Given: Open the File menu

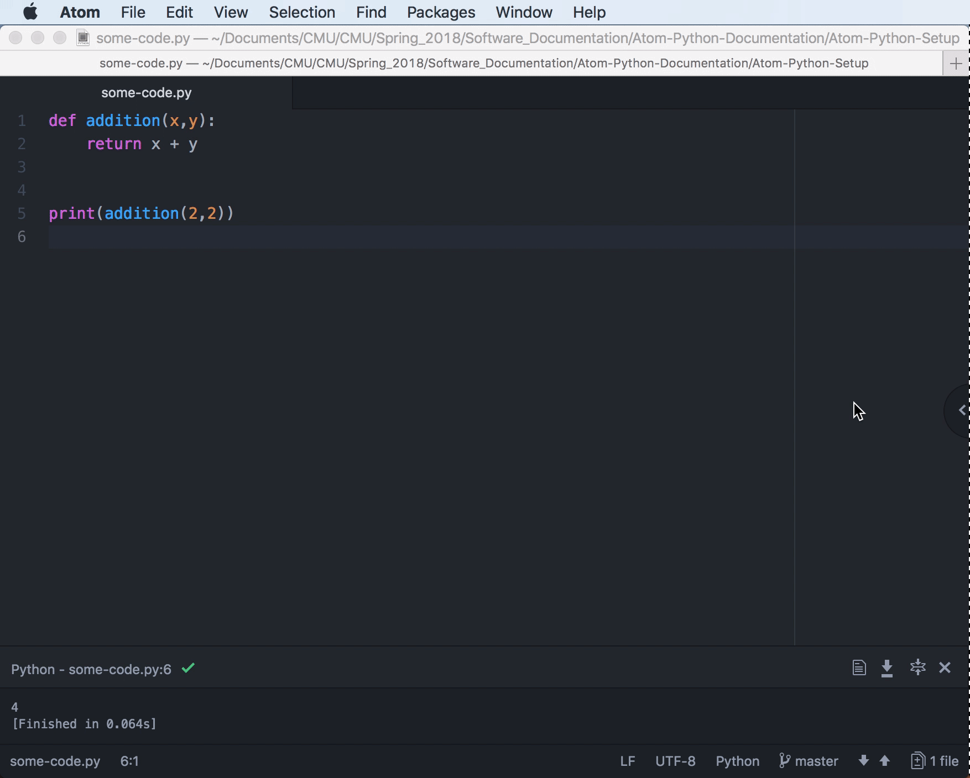Looking at the screenshot, I should point(133,12).
